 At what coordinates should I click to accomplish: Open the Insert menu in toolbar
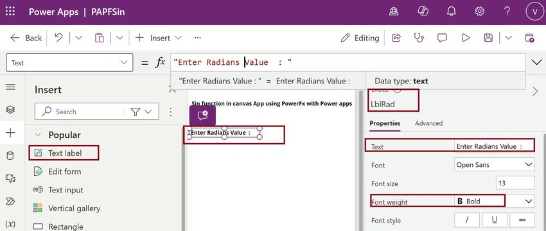pyautogui.click(x=159, y=38)
